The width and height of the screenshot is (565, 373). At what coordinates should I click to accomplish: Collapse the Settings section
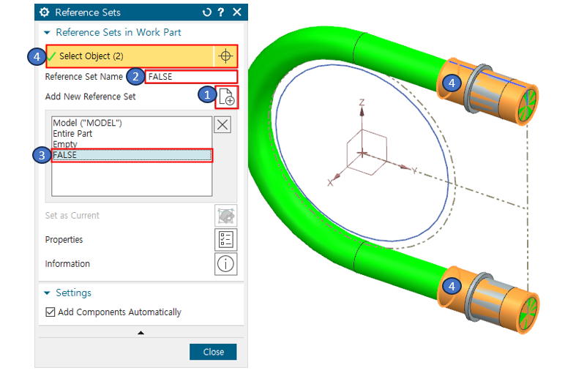[x=48, y=293]
